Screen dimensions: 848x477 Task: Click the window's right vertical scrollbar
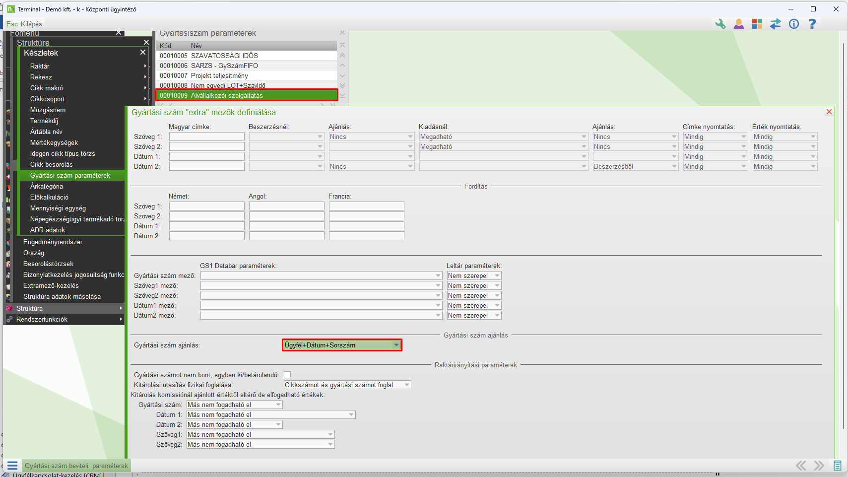844,236
